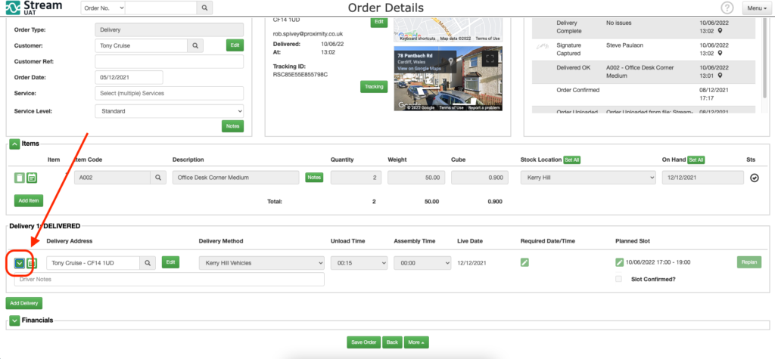Image resolution: width=775 pixels, height=359 pixels.
Task: Collapse the Items section
Action: (15, 144)
